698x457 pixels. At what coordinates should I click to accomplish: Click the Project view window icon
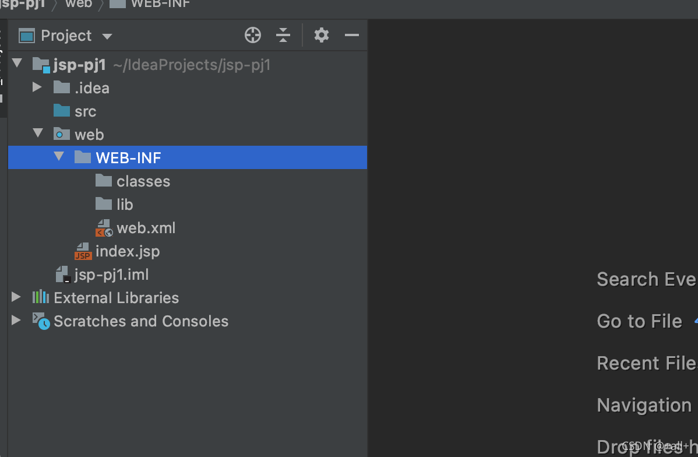click(x=27, y=36)
